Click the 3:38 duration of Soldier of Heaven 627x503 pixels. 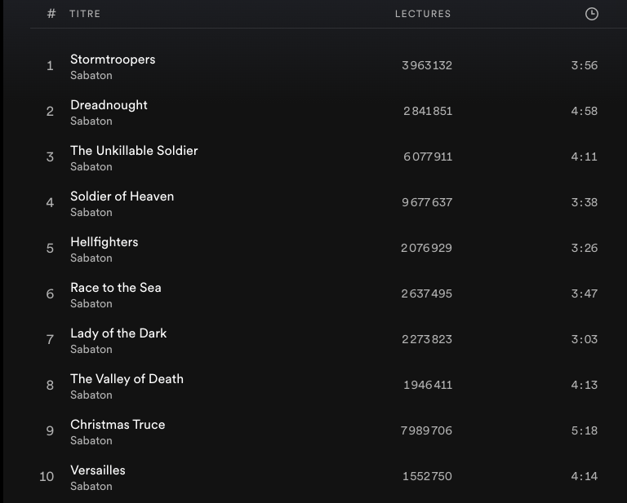(x=584, y=202)
